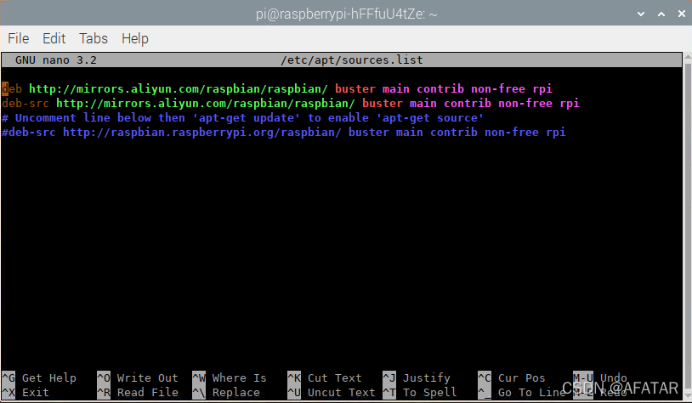Open the Help menu

point(135,39)
